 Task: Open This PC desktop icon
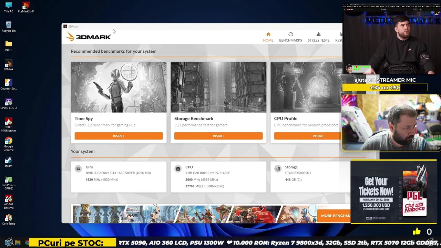(x=9, y=8)
